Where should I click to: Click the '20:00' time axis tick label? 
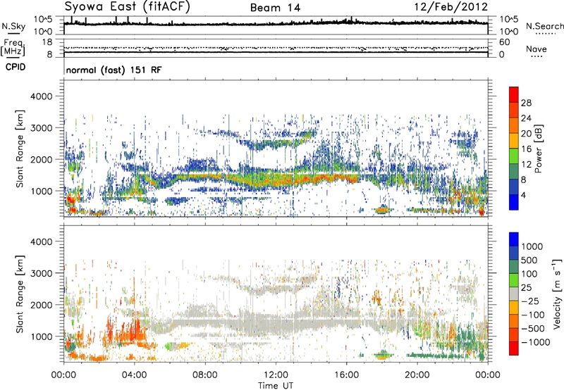tap(417, 375)
